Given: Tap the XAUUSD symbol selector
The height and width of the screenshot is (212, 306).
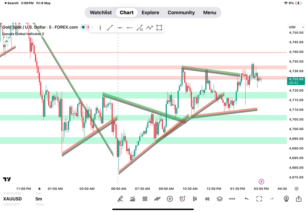Looking at the screenshot, I should [x=13, y=199].
